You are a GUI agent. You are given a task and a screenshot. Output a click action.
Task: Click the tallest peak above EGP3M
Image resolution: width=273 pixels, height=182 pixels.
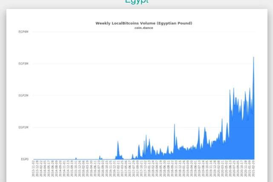253,58
